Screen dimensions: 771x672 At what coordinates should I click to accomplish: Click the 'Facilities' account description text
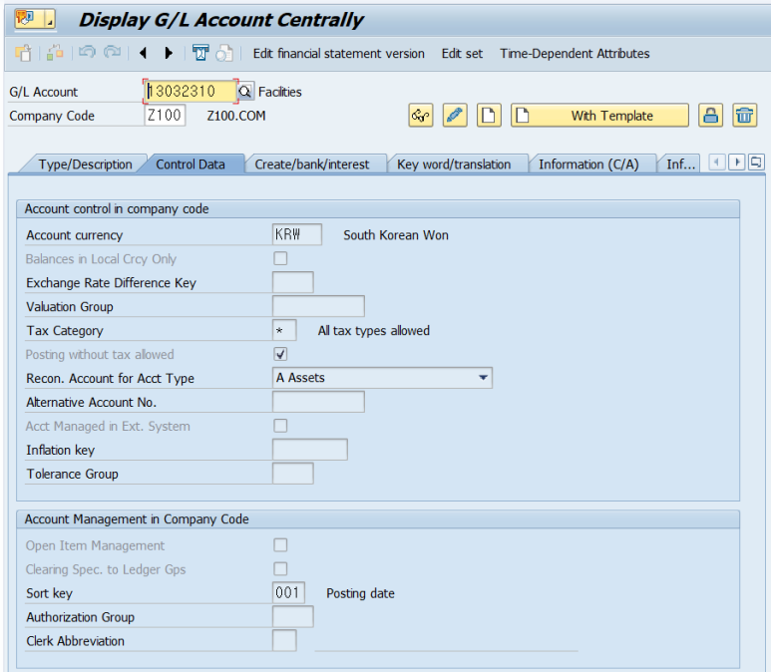tap(280, 92)
